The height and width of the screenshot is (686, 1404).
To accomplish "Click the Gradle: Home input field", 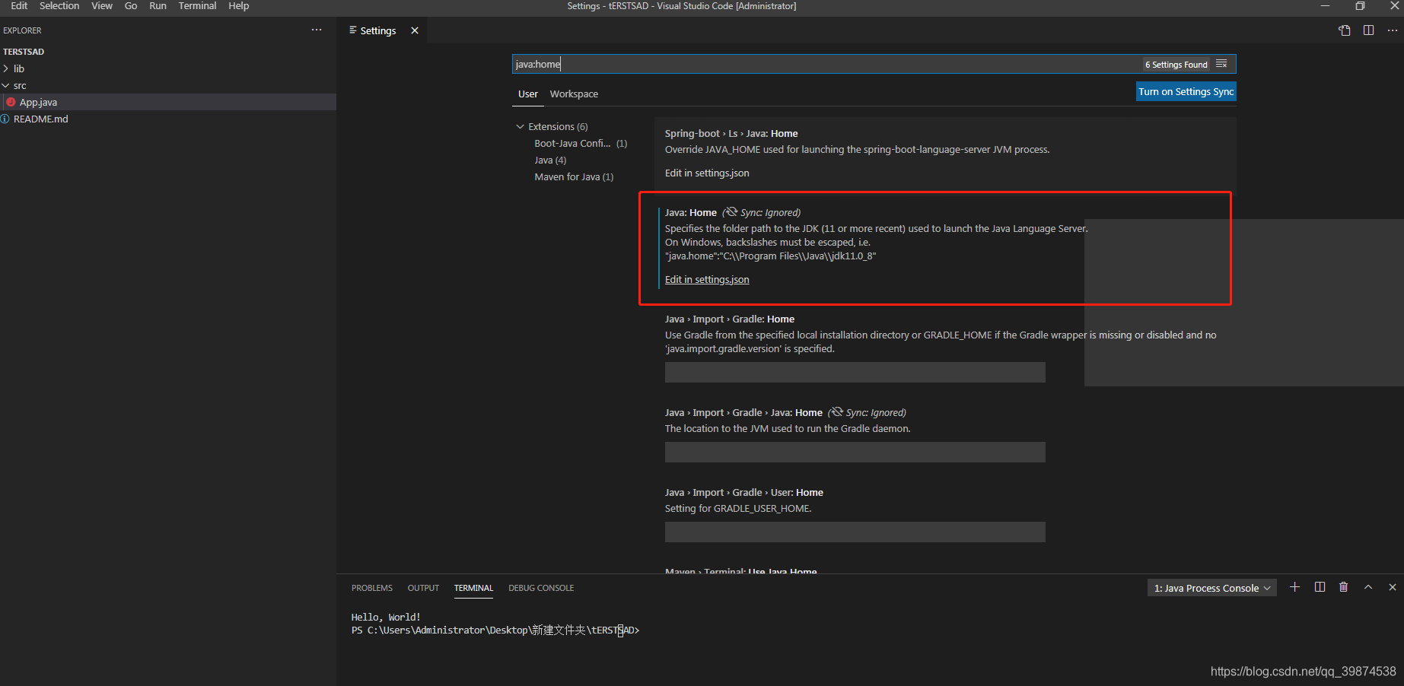I will [855, 373].
